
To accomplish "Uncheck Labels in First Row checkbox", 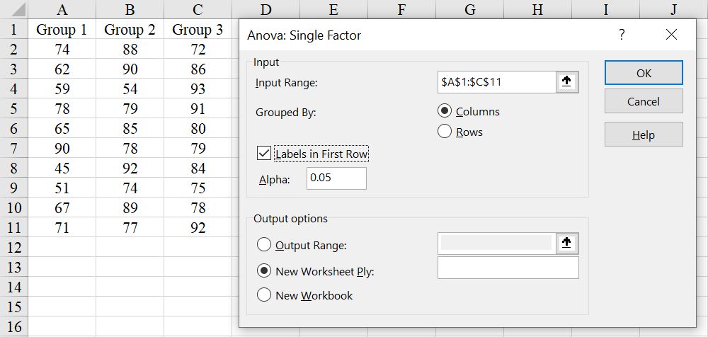I will [x=265, y=154].
